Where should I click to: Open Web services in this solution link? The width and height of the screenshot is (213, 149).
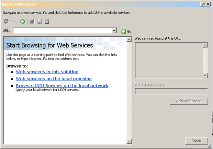(x=47, y=72)
